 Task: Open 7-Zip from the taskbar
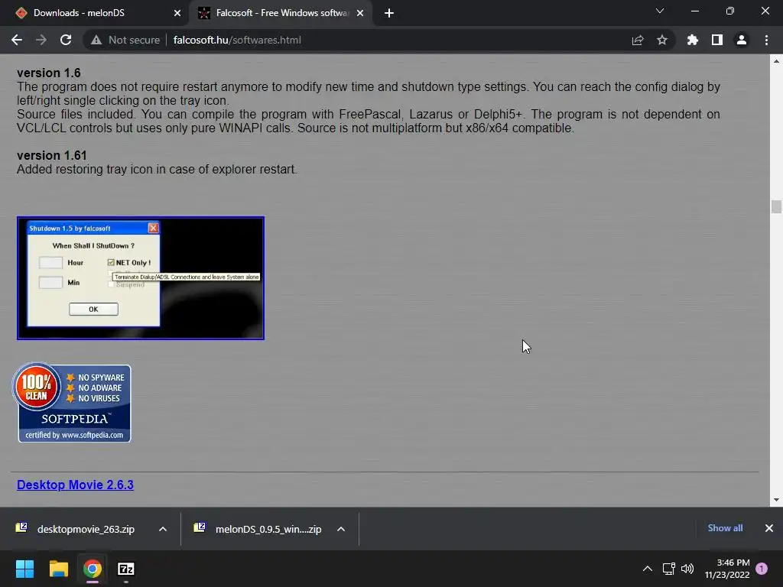[126, 569]
